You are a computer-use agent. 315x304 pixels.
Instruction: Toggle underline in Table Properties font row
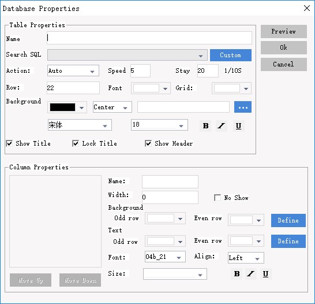(x=238, y=126)
